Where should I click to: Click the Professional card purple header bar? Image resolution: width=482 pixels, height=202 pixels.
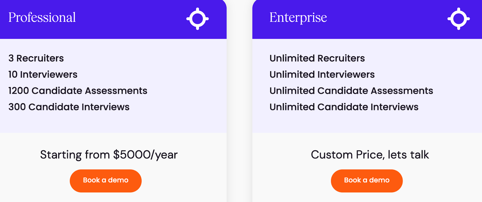tap(113, 19)
